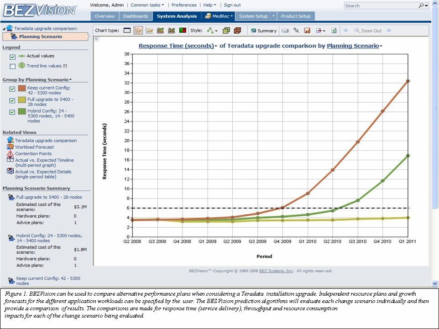Open the Workload Forecast related view link
Screen dimensions: 439x329
pos(34,147)
